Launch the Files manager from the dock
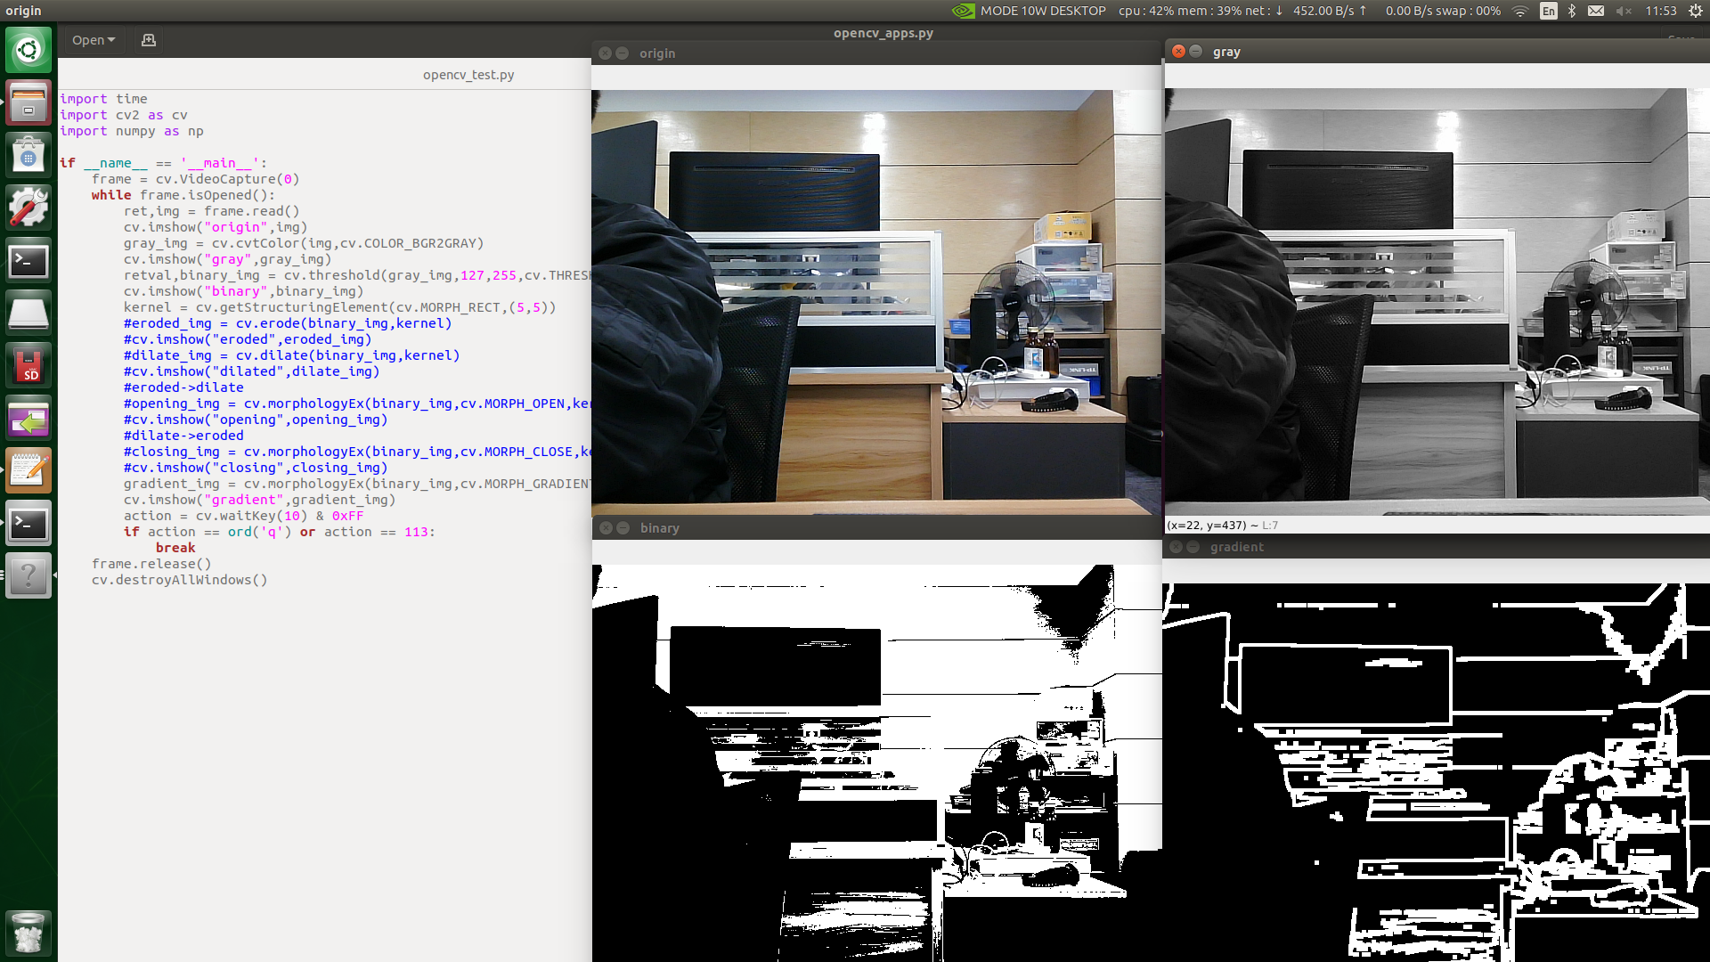The image size is (1710, 962). click(x=28, y=102)
